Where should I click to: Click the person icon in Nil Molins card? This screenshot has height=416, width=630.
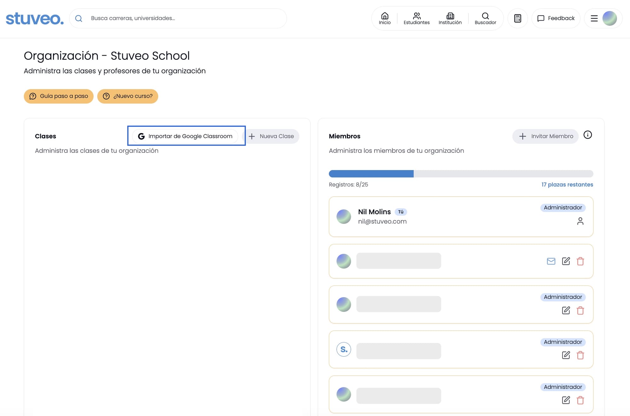580,221
